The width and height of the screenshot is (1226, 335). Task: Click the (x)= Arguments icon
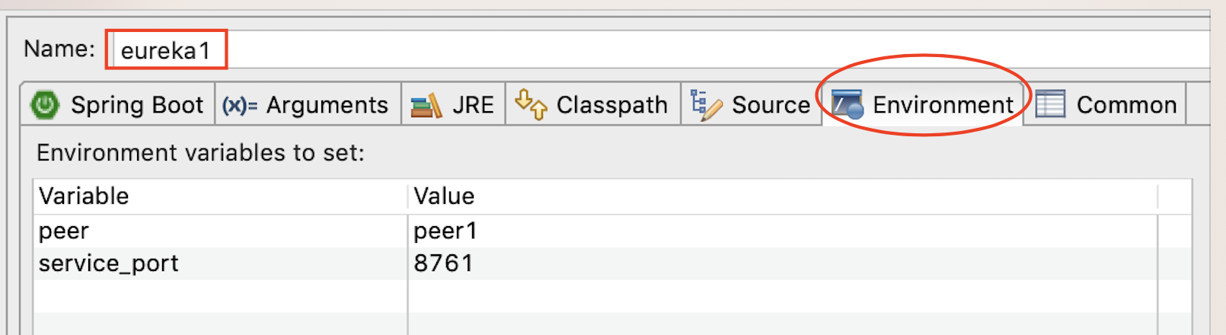tap(240, 105)
